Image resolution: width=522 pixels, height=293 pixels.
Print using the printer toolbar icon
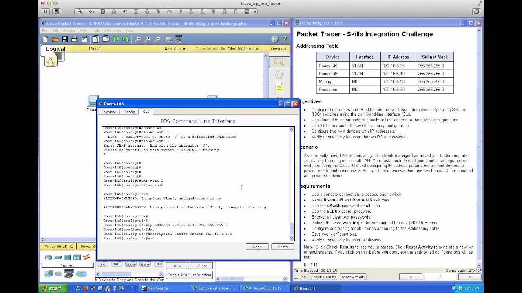pyautogui.click(x=75, y=39)
